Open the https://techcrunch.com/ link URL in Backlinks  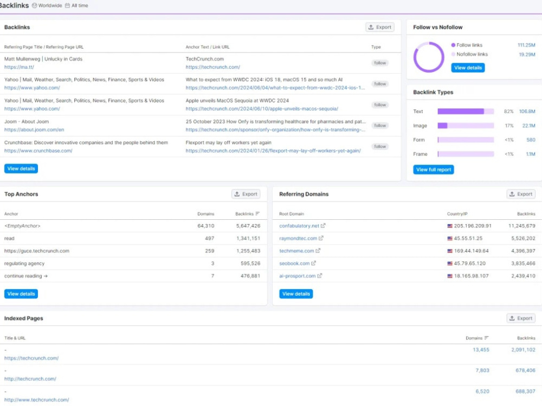pyautogui.click(x=212, y=67)
